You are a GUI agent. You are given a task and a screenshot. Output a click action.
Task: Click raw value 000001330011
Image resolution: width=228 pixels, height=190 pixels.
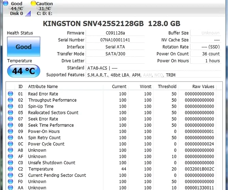tap(199, 188)
